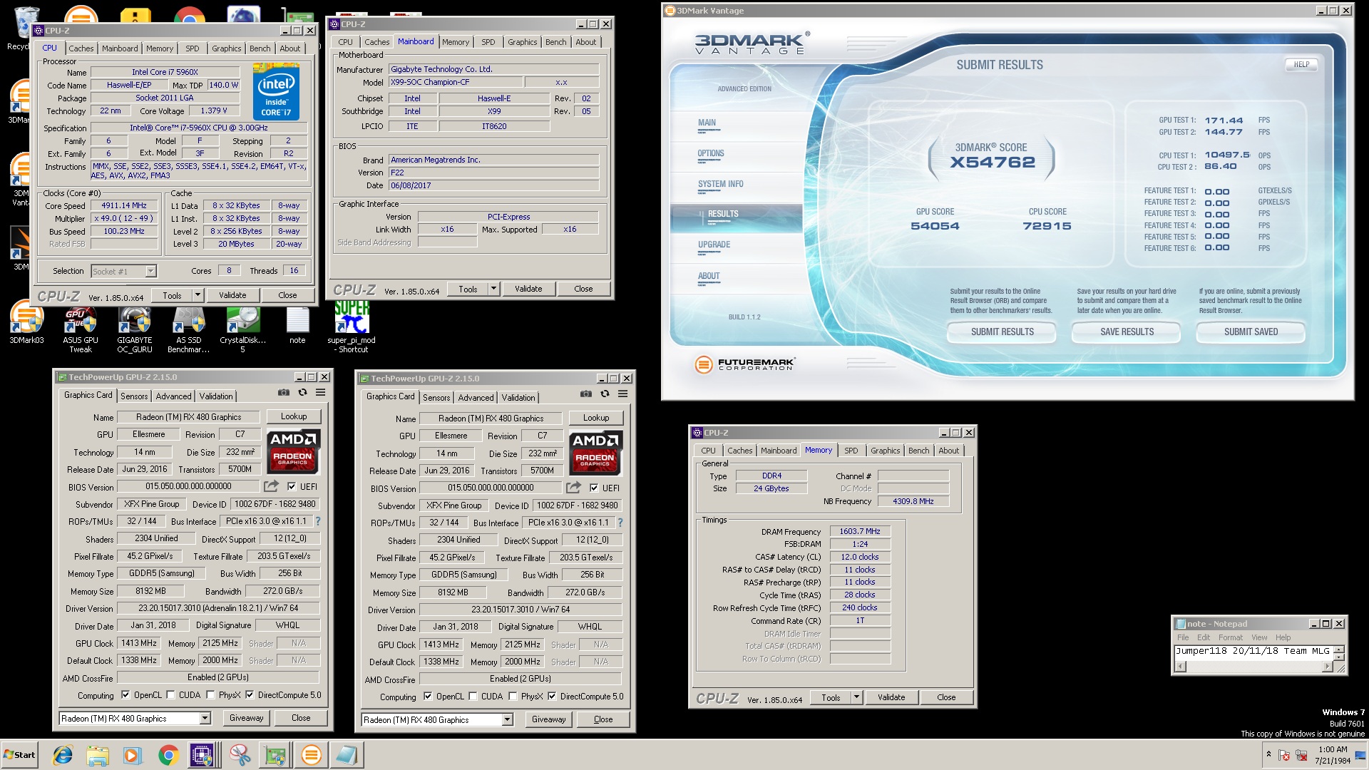The image size is (1369, 770).
Task: Open the Format menu in Notepad
Action: tap(1230, 637)
